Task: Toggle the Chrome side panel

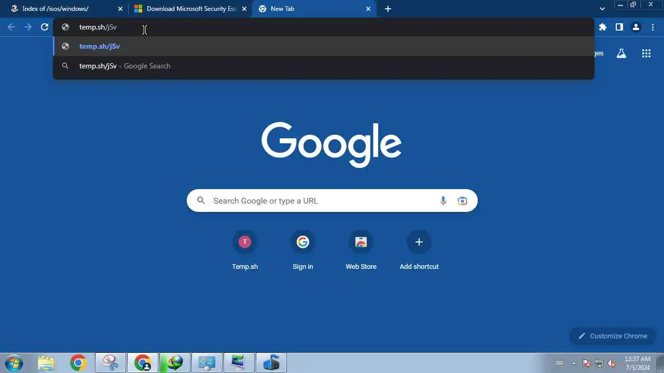Action: [x=619, y=27]
